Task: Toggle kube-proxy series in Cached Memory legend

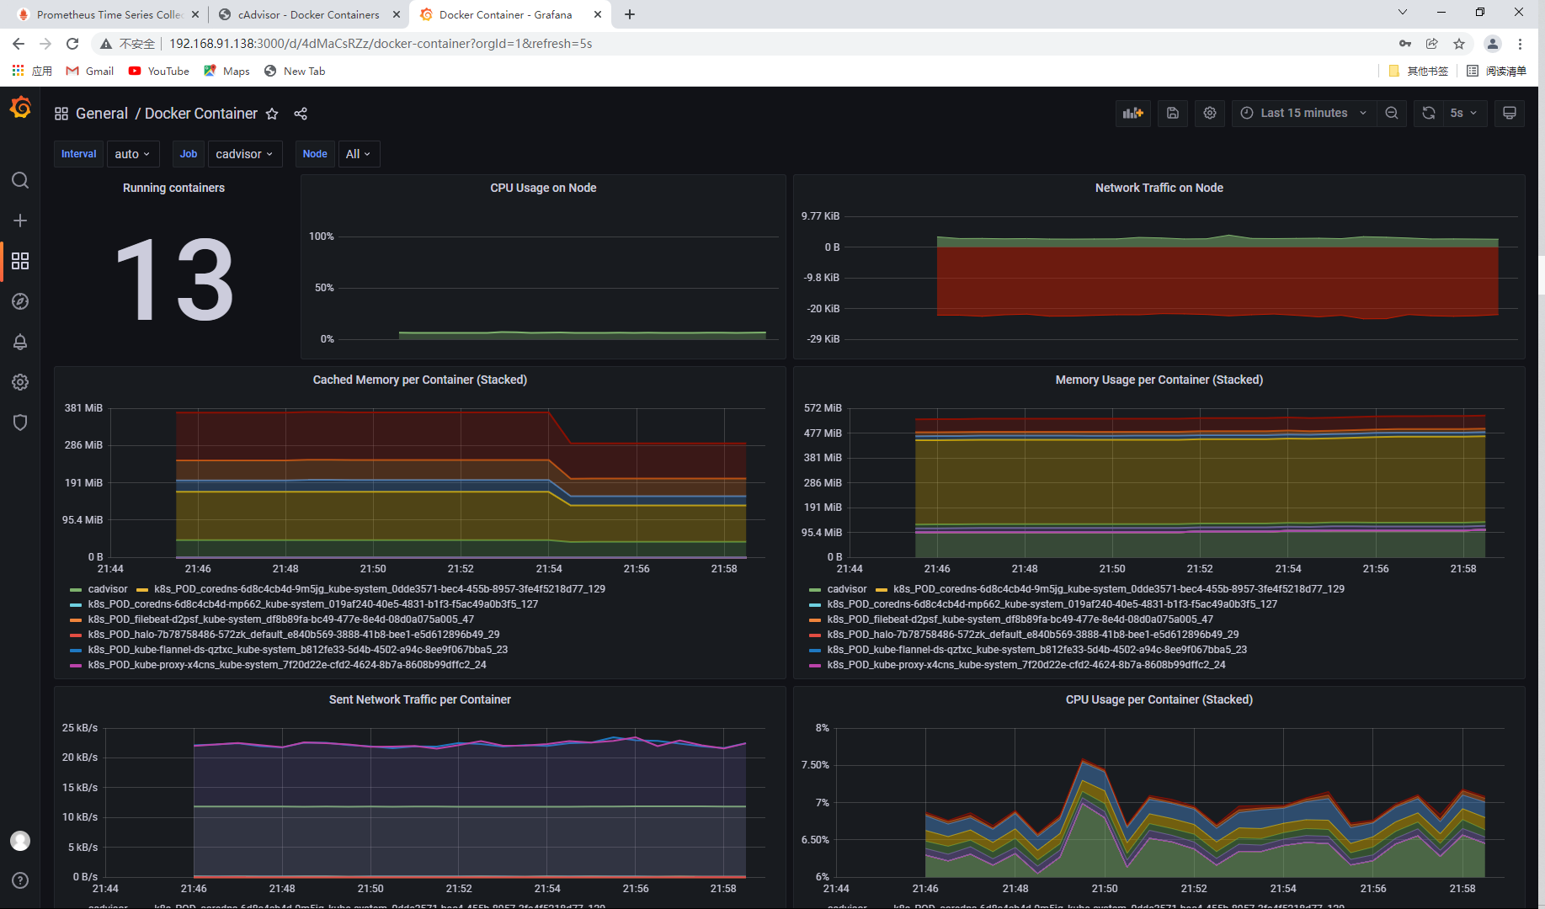Action: [287, 665]
